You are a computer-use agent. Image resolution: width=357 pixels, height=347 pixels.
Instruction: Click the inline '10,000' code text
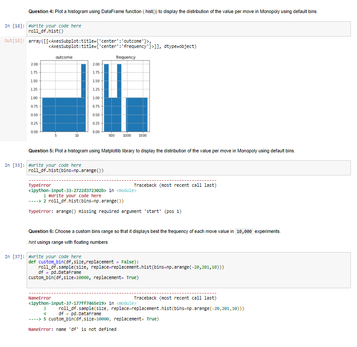(244, 232)
